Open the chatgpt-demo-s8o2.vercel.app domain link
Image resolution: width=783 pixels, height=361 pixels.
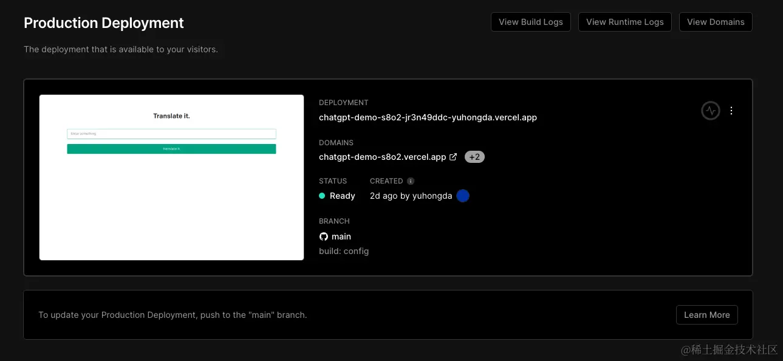(383, 157)
